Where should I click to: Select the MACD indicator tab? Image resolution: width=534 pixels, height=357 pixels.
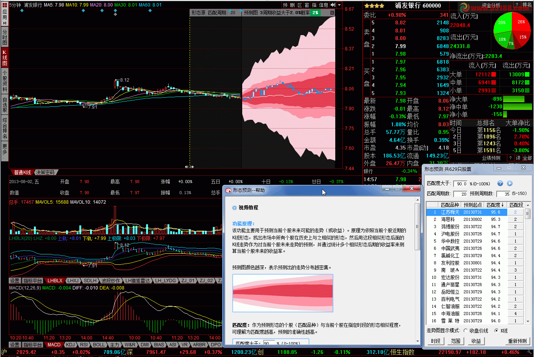54,344
